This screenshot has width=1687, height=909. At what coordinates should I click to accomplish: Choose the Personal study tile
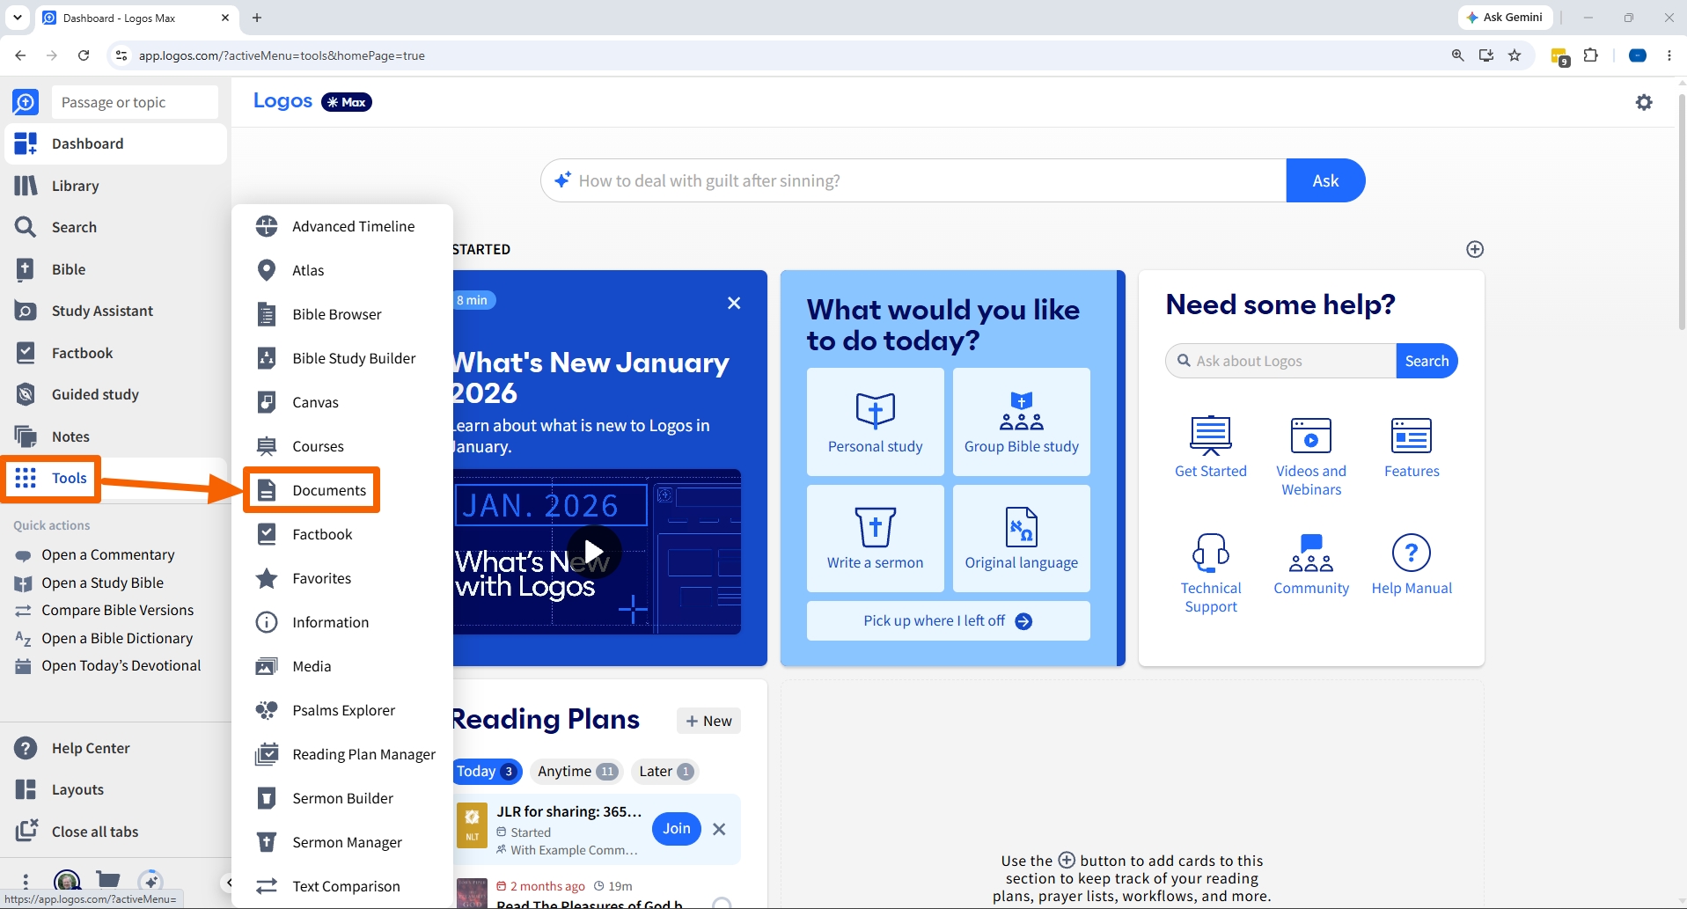coord(875,422)
